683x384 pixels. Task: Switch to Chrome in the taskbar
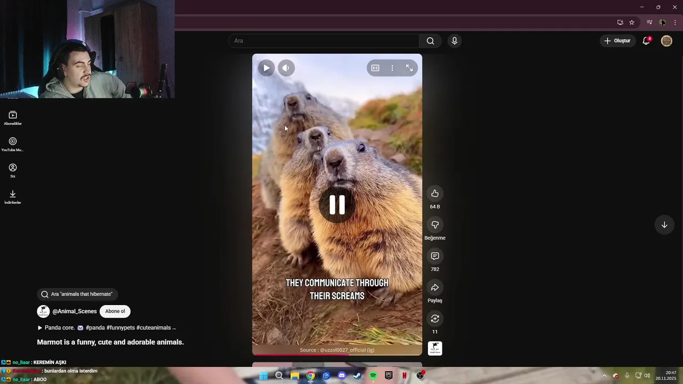tap(310, 375)
